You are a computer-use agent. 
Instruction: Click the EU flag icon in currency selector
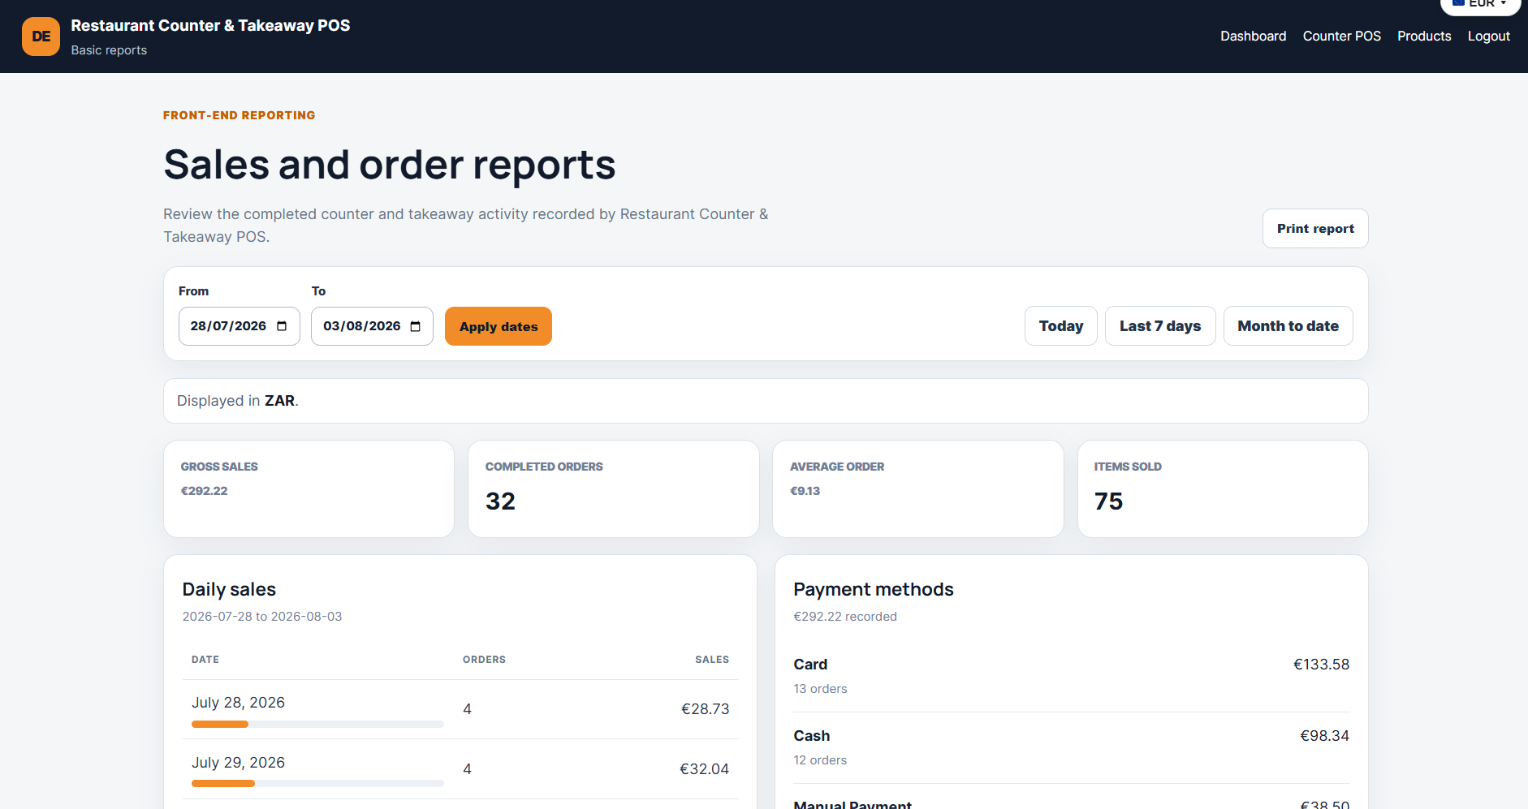point(1458,3)
